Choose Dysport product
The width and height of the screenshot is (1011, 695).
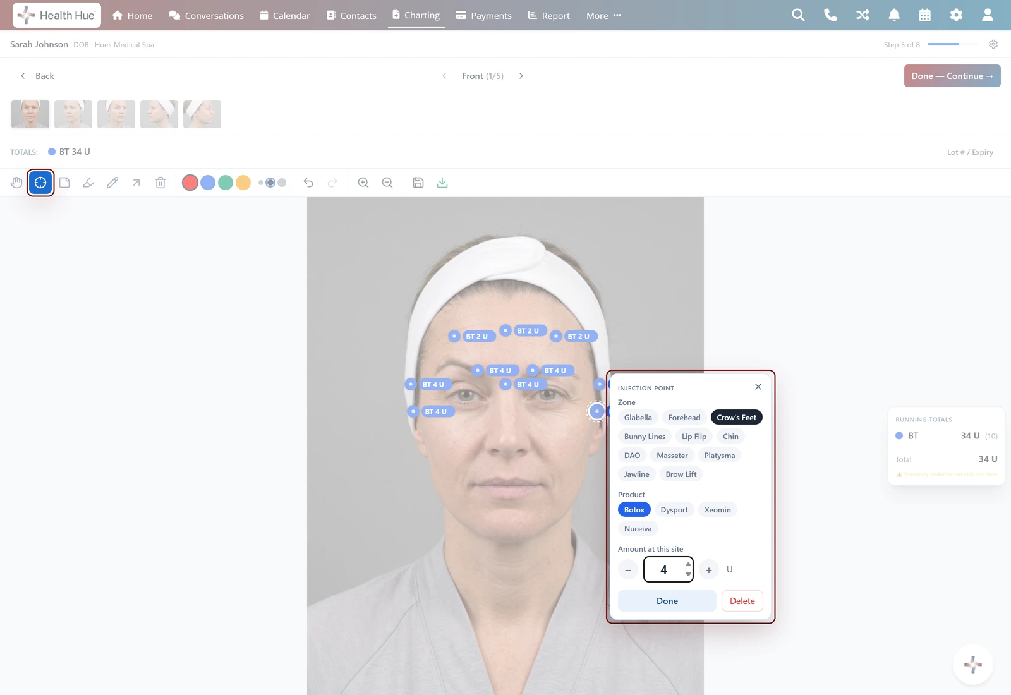pyautogui.click(x=674, y=510)
